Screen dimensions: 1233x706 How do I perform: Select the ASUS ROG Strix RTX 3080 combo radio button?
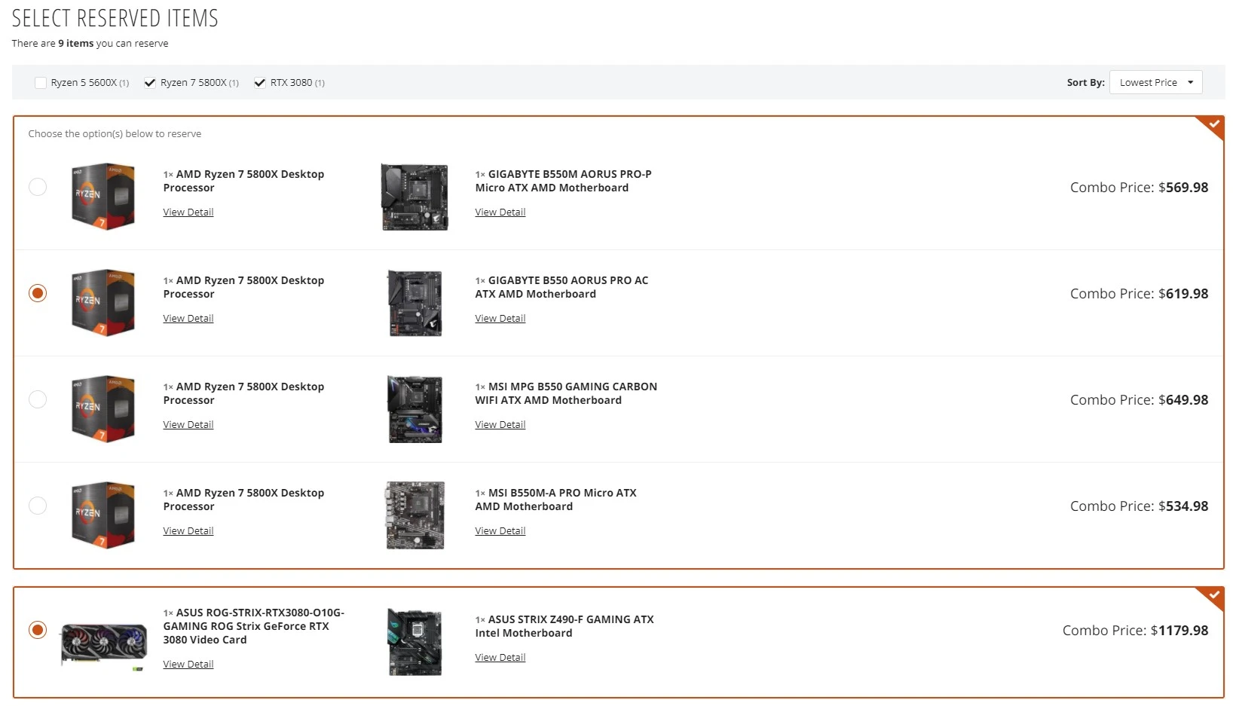[38, 630]
